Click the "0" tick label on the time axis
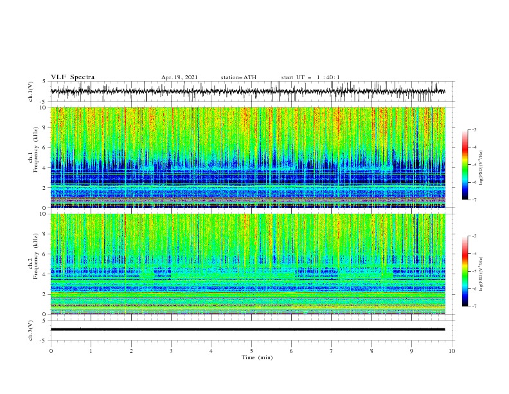Viewport: 509px width, 394px height. (x=51, y=351)
